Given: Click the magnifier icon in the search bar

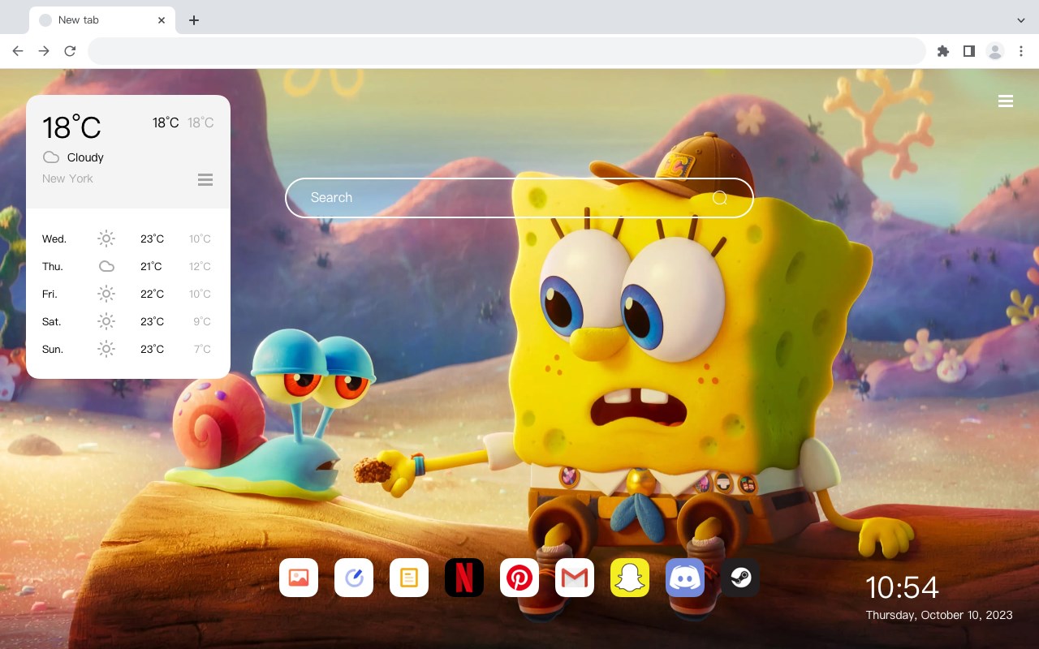Looking at the screenshot, I should pyautogui.click(x=719, y=198).
